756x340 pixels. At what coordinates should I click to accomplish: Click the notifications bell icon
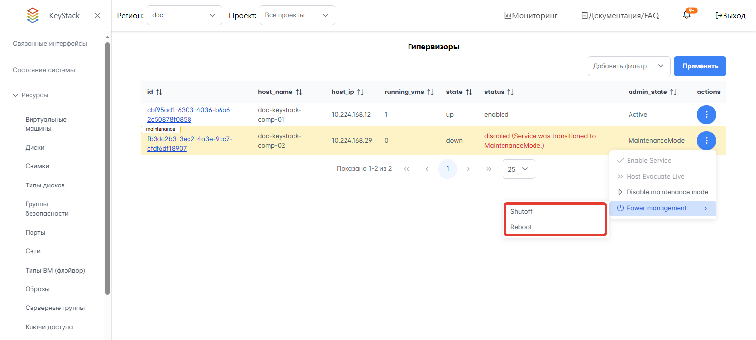tap(687, 15)
